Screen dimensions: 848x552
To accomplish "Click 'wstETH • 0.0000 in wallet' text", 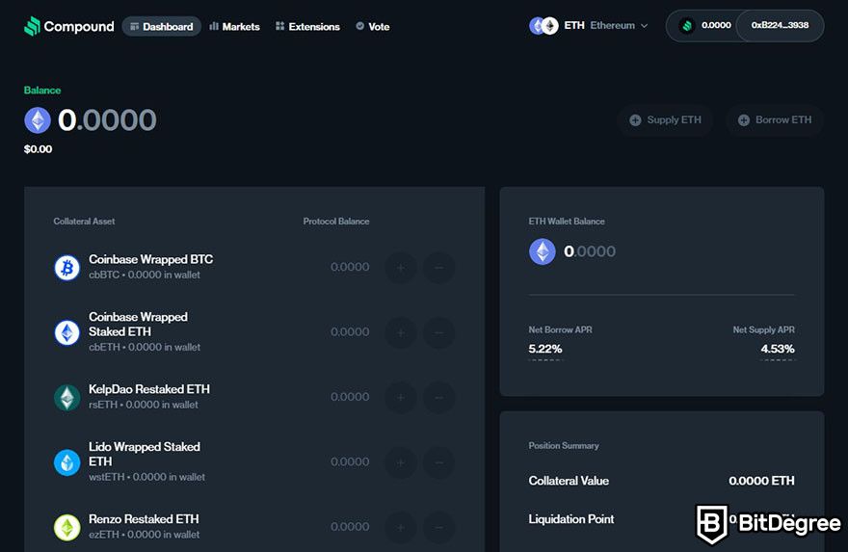I will pos(146,477).
